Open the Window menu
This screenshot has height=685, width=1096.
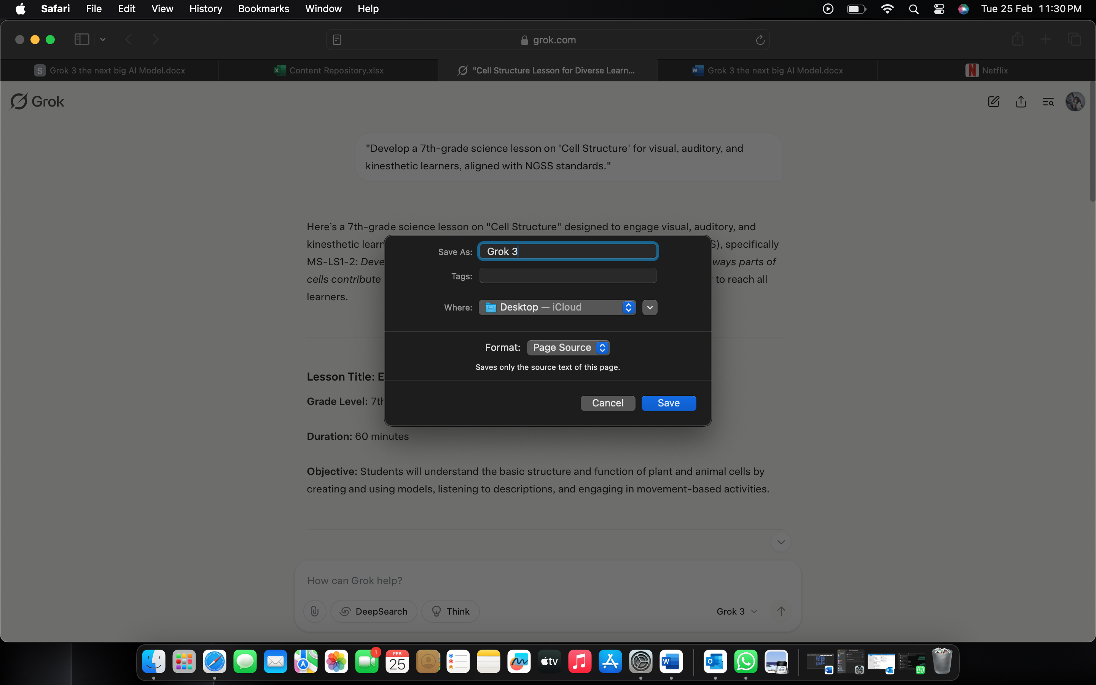coord(323,9)
